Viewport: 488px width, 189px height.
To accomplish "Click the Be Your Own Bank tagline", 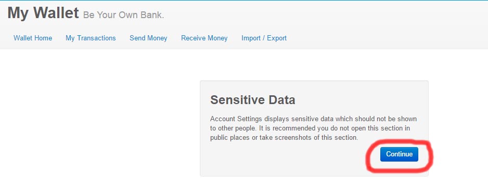I will click(x=123, y=15).
